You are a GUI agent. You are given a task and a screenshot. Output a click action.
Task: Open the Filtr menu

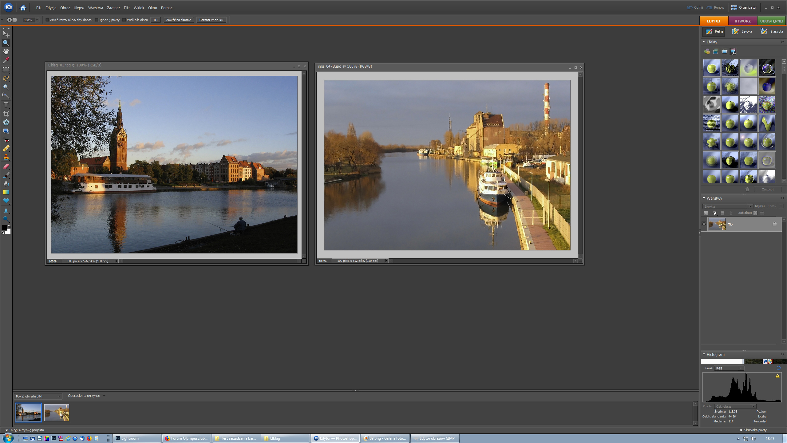pyautogui.click(x=127, y=8)
